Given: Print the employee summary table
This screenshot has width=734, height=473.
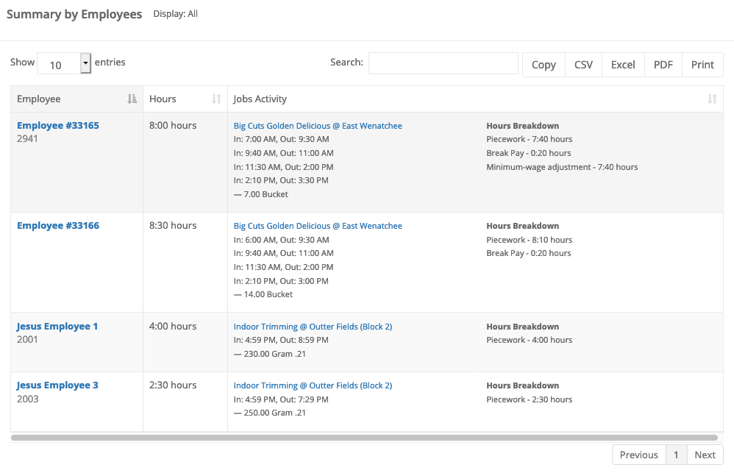Looking at the screenshot, I should (702, 65).
